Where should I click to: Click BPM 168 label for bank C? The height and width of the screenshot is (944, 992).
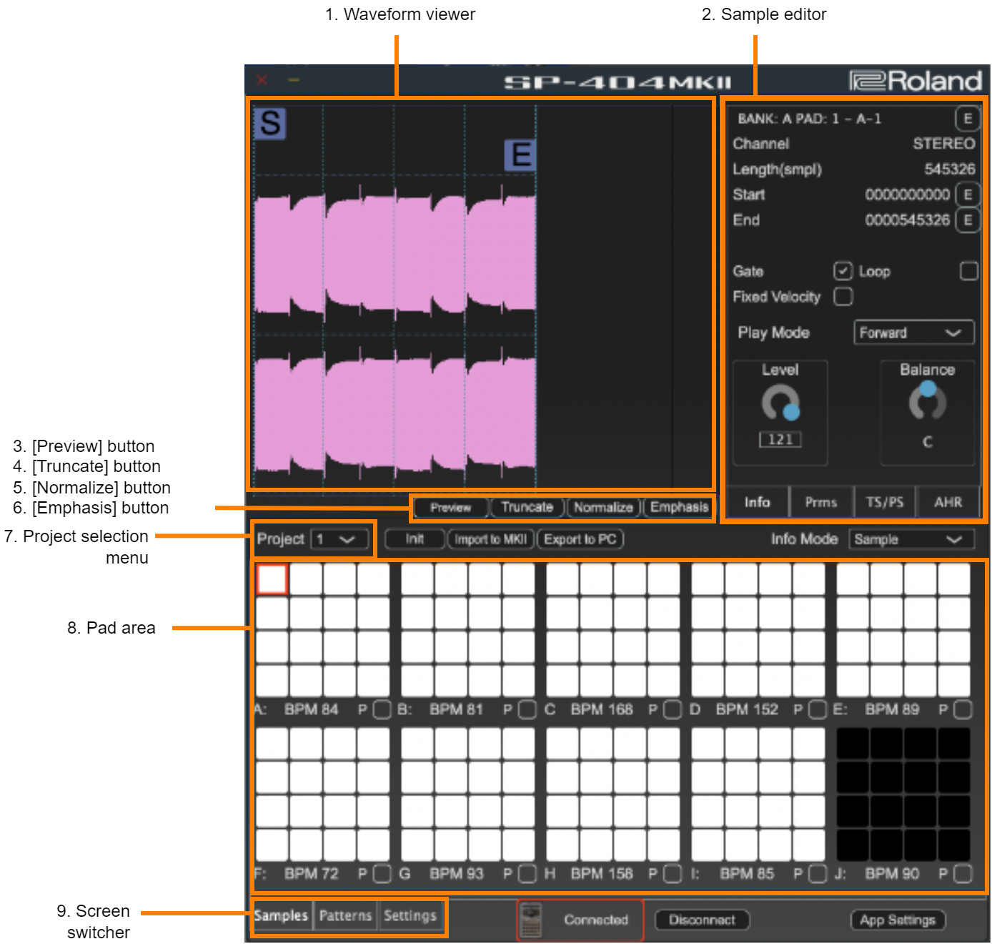pyautogui.click(x=602, y=709)
